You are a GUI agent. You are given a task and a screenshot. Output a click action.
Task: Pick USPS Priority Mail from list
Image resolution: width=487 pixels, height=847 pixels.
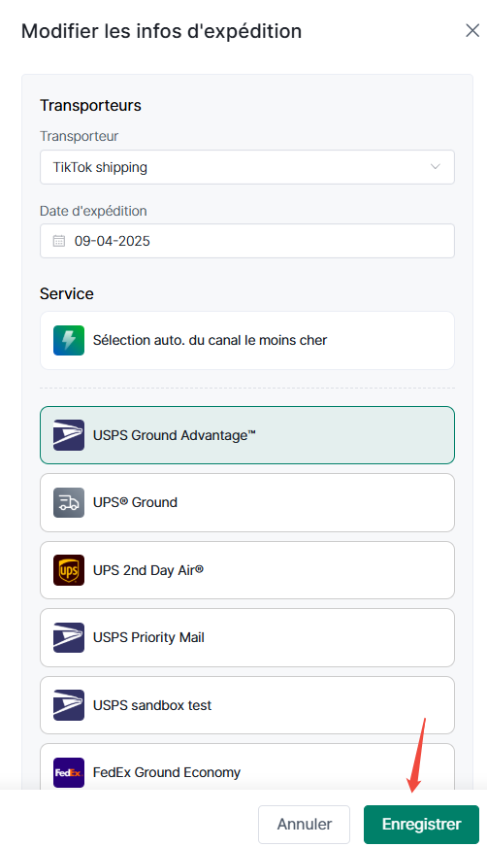(x=247, y=637)
